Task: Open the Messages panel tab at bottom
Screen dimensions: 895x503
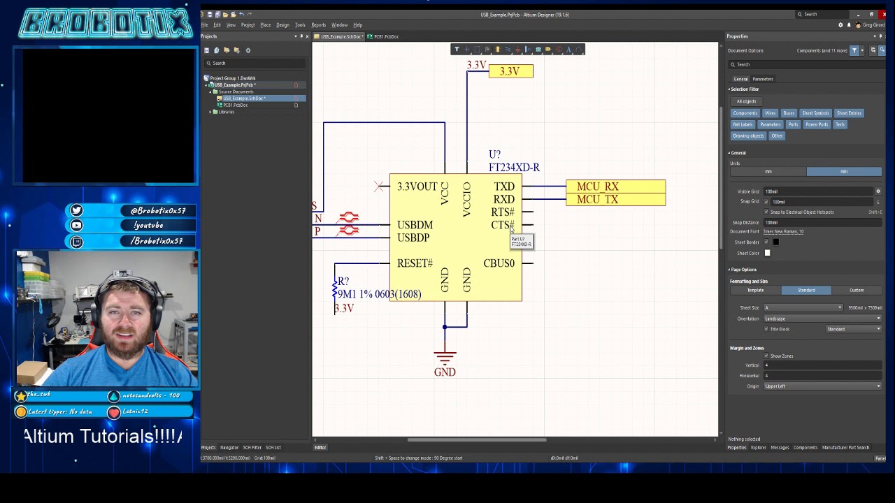Action: (x=780, y=448)
